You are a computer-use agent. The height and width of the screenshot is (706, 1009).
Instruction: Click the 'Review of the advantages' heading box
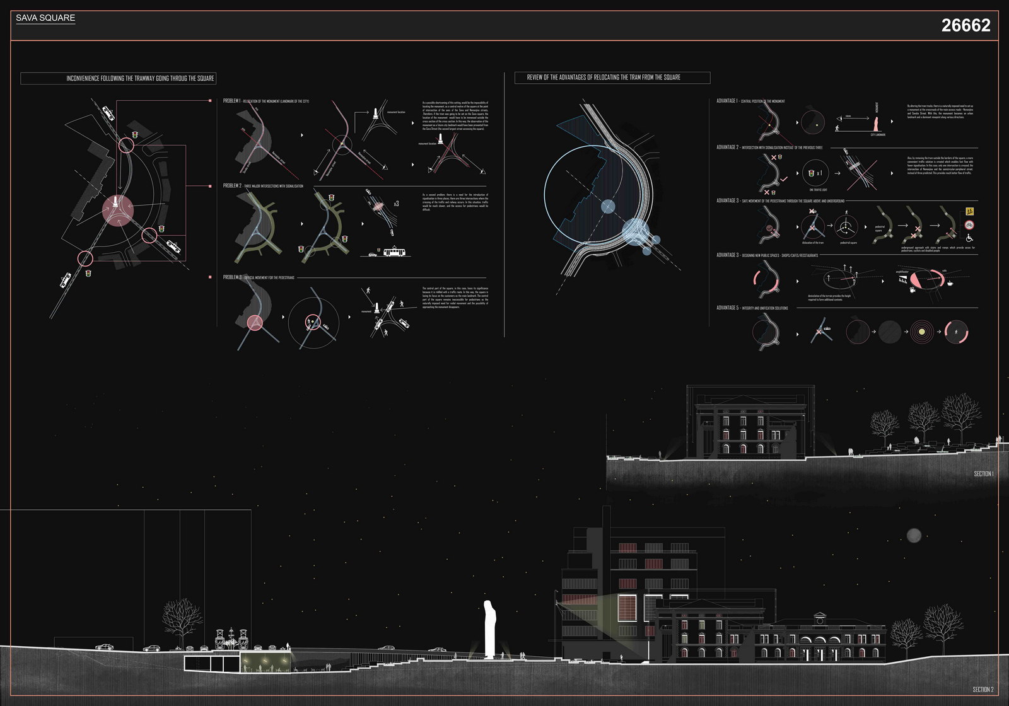tap(612, 78)
